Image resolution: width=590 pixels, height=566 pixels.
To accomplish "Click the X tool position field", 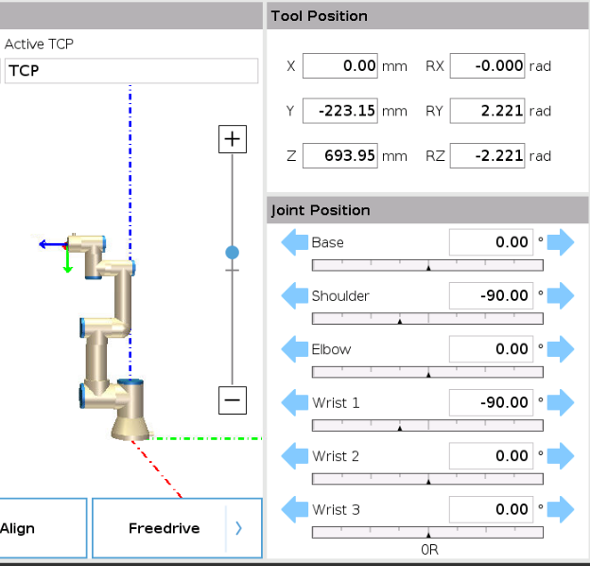I will [x=340, y=66].
